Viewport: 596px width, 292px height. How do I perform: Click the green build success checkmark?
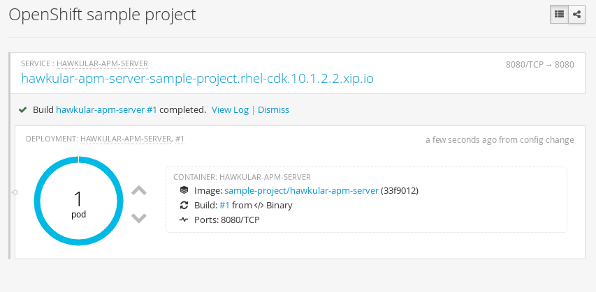(23, 110)
